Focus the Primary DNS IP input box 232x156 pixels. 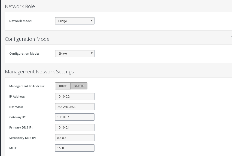pos(75,127)
